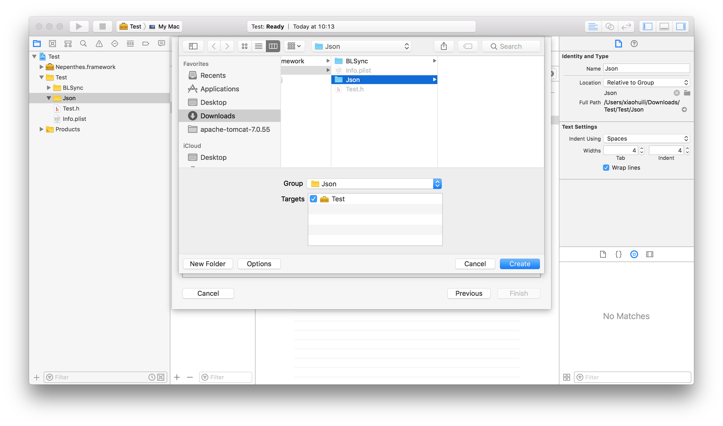The width and height of the screenshot is (723, 426).
Task: Select Info.plist in project navigator
Action: [x=99, y=119]
